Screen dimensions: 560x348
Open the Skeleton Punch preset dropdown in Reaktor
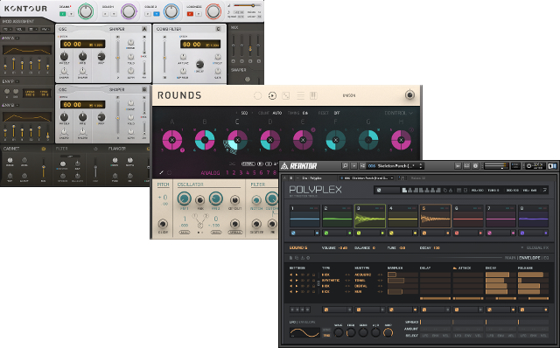click(395, 166)
